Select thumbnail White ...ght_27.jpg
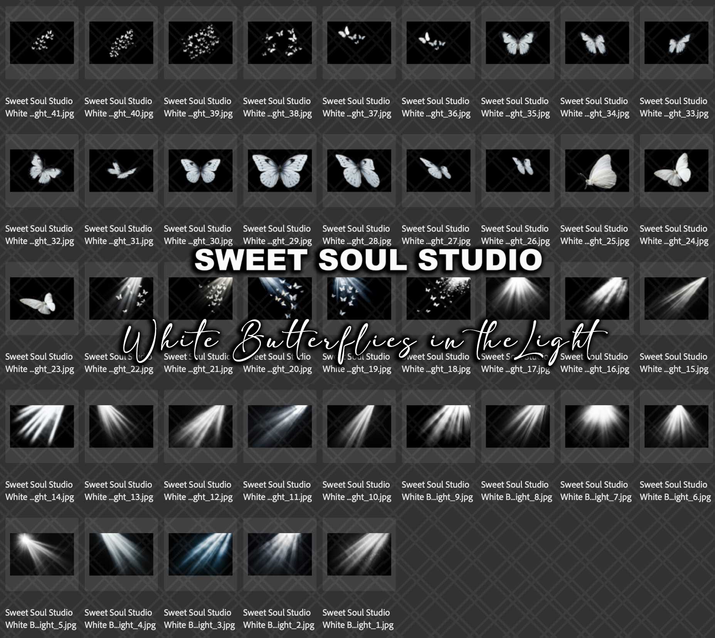Image resolution: width=715 pixels, height=638 pixels. click(439, 171)
